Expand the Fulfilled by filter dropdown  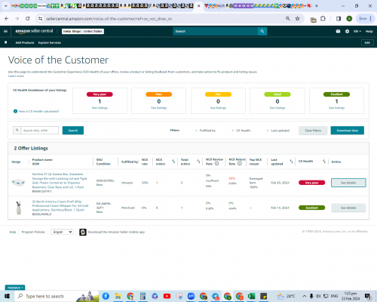(x=205, y=131)
